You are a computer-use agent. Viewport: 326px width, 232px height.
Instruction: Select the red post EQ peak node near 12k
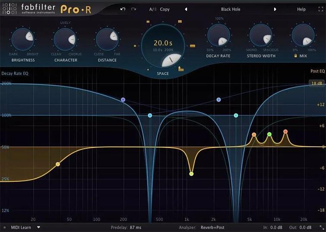tap(285, 131)
